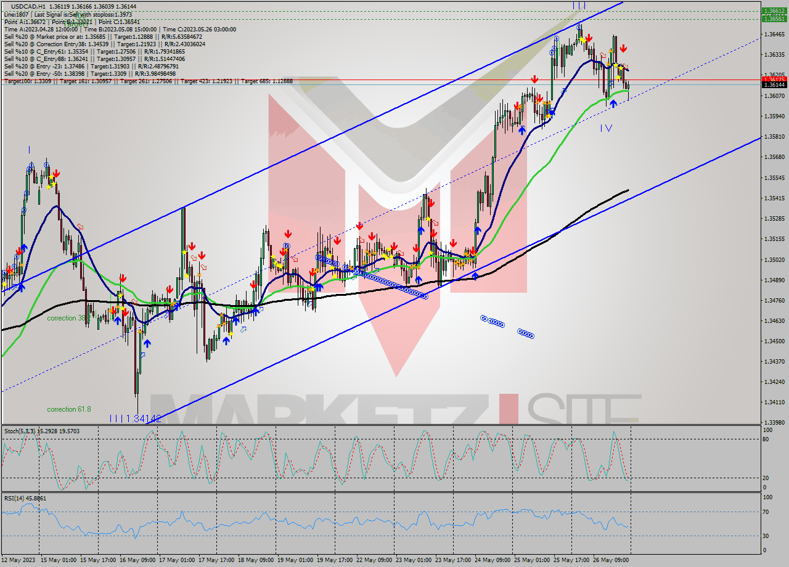Click the red 1.36175 price tag
Screen dimensions: 789x567
[x=774, y=80]
